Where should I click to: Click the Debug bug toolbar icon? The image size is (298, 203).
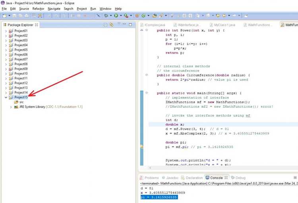[x=106, y=16]
